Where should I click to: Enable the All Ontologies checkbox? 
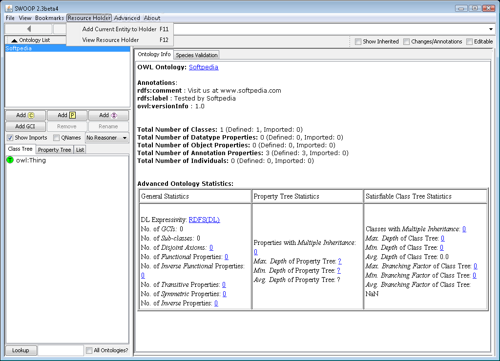[89, 350]
